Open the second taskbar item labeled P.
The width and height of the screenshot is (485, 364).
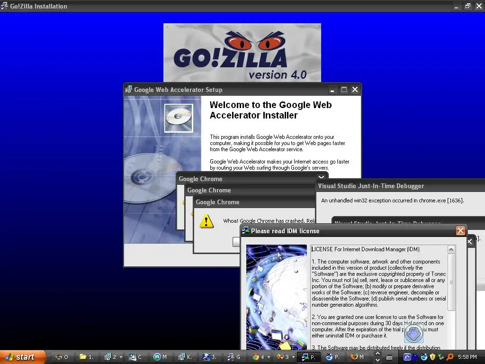coord(333,357)
